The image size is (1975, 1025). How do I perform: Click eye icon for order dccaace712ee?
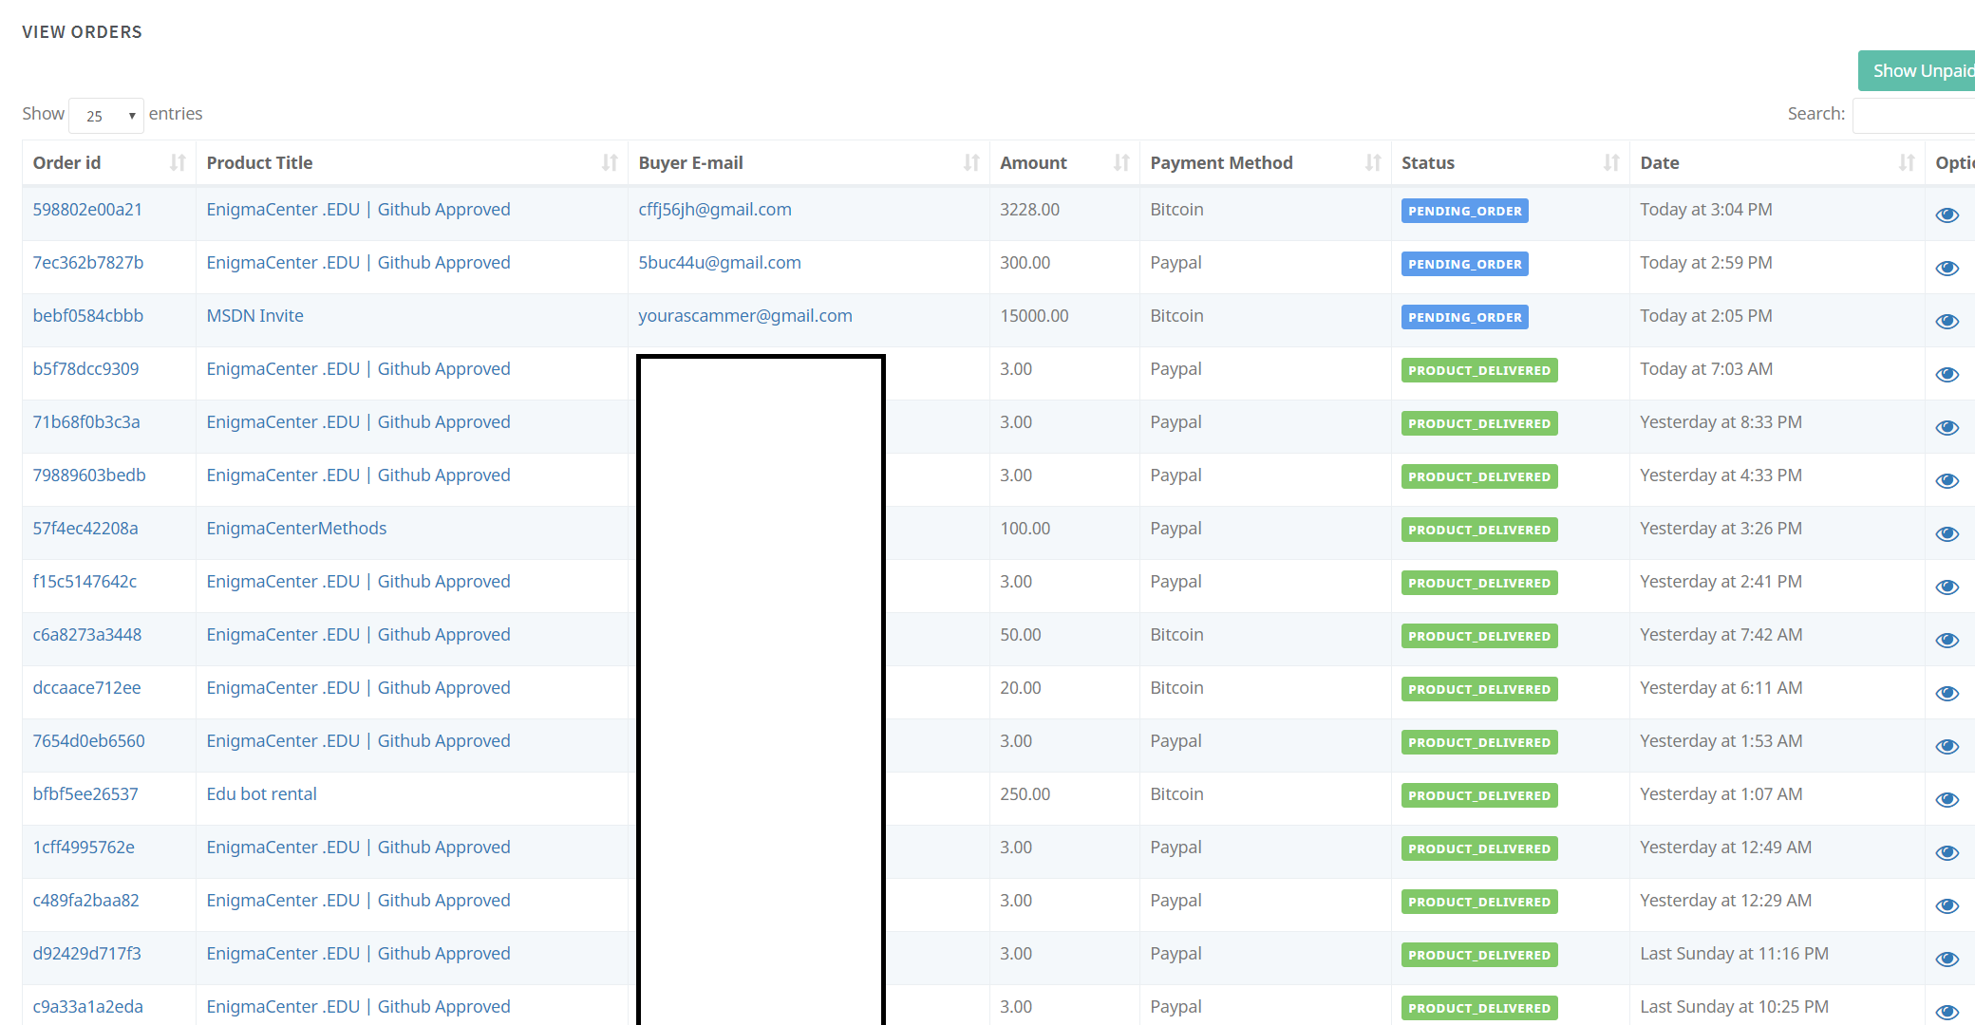pyautogui.click(x=1947, y=694)
